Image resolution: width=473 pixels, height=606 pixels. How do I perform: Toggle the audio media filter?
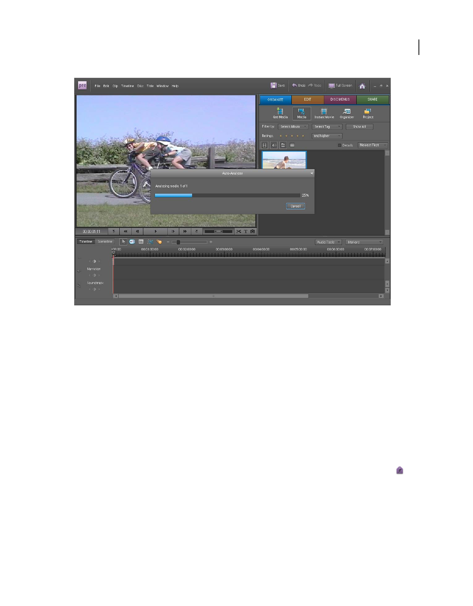[x=274, y=145]
